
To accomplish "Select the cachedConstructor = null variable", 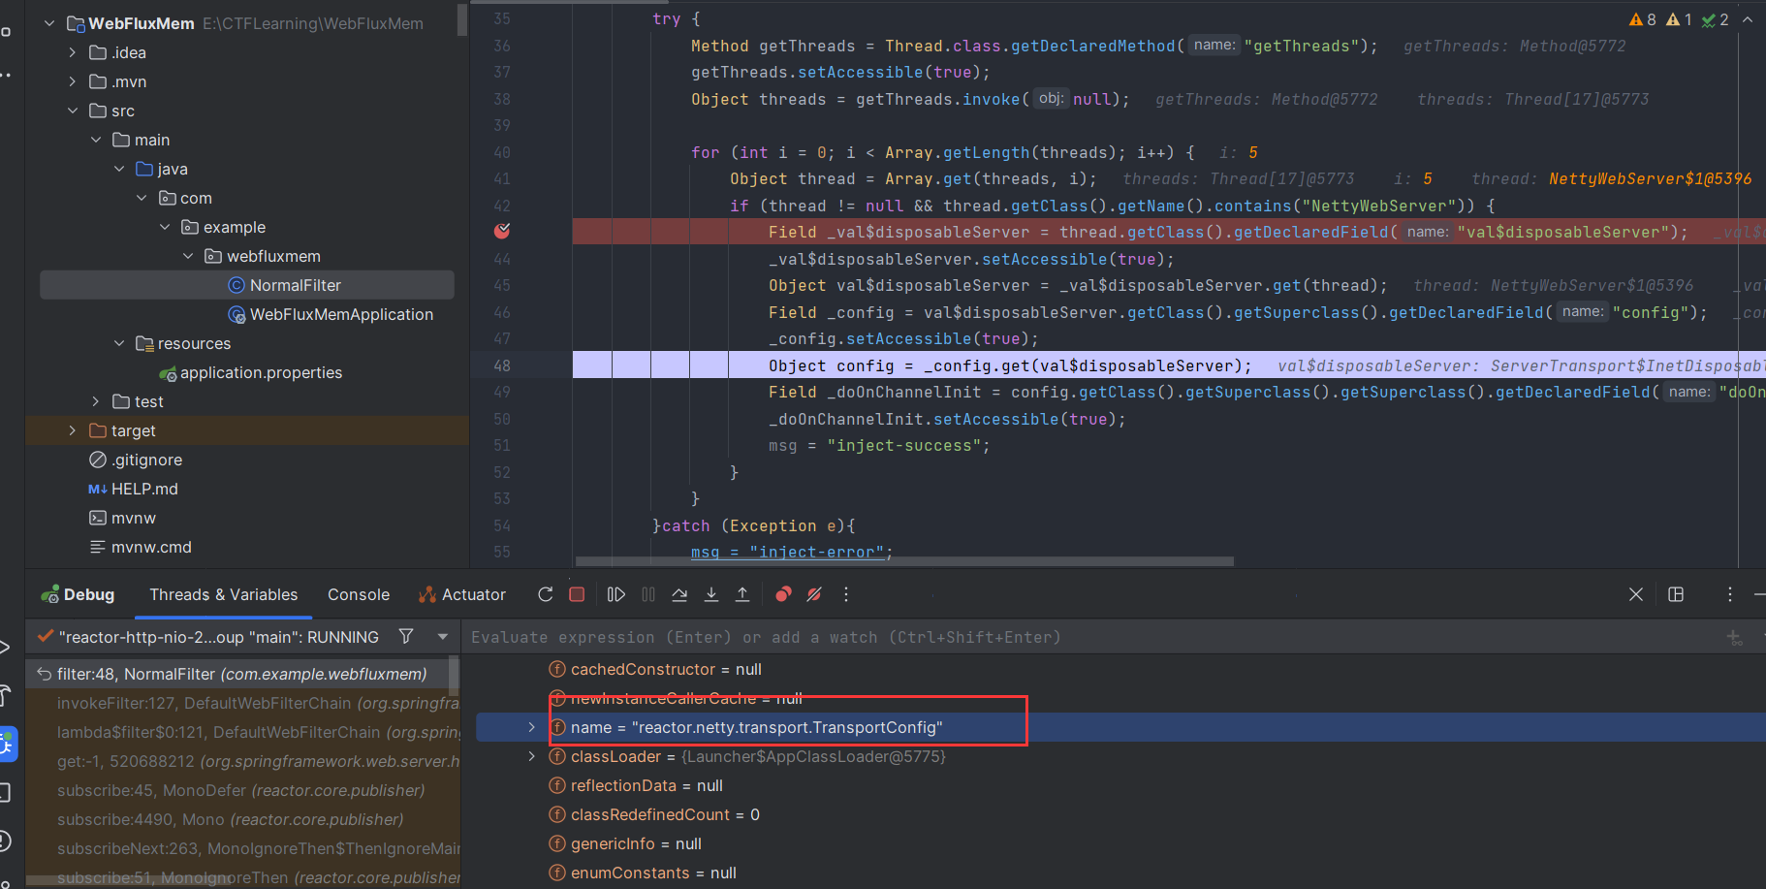I will coord(655,669).
